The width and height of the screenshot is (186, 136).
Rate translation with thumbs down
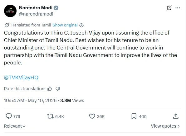point(58,89)
